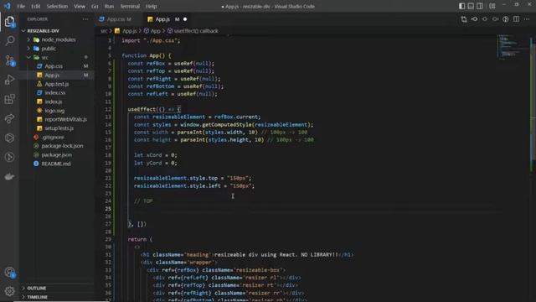Image resolution: width=536 pixels, height=302 pixels.
Task: Open Explorer views and more actions ellipsis
Action: pyautogui.click(x=85, y=19)
